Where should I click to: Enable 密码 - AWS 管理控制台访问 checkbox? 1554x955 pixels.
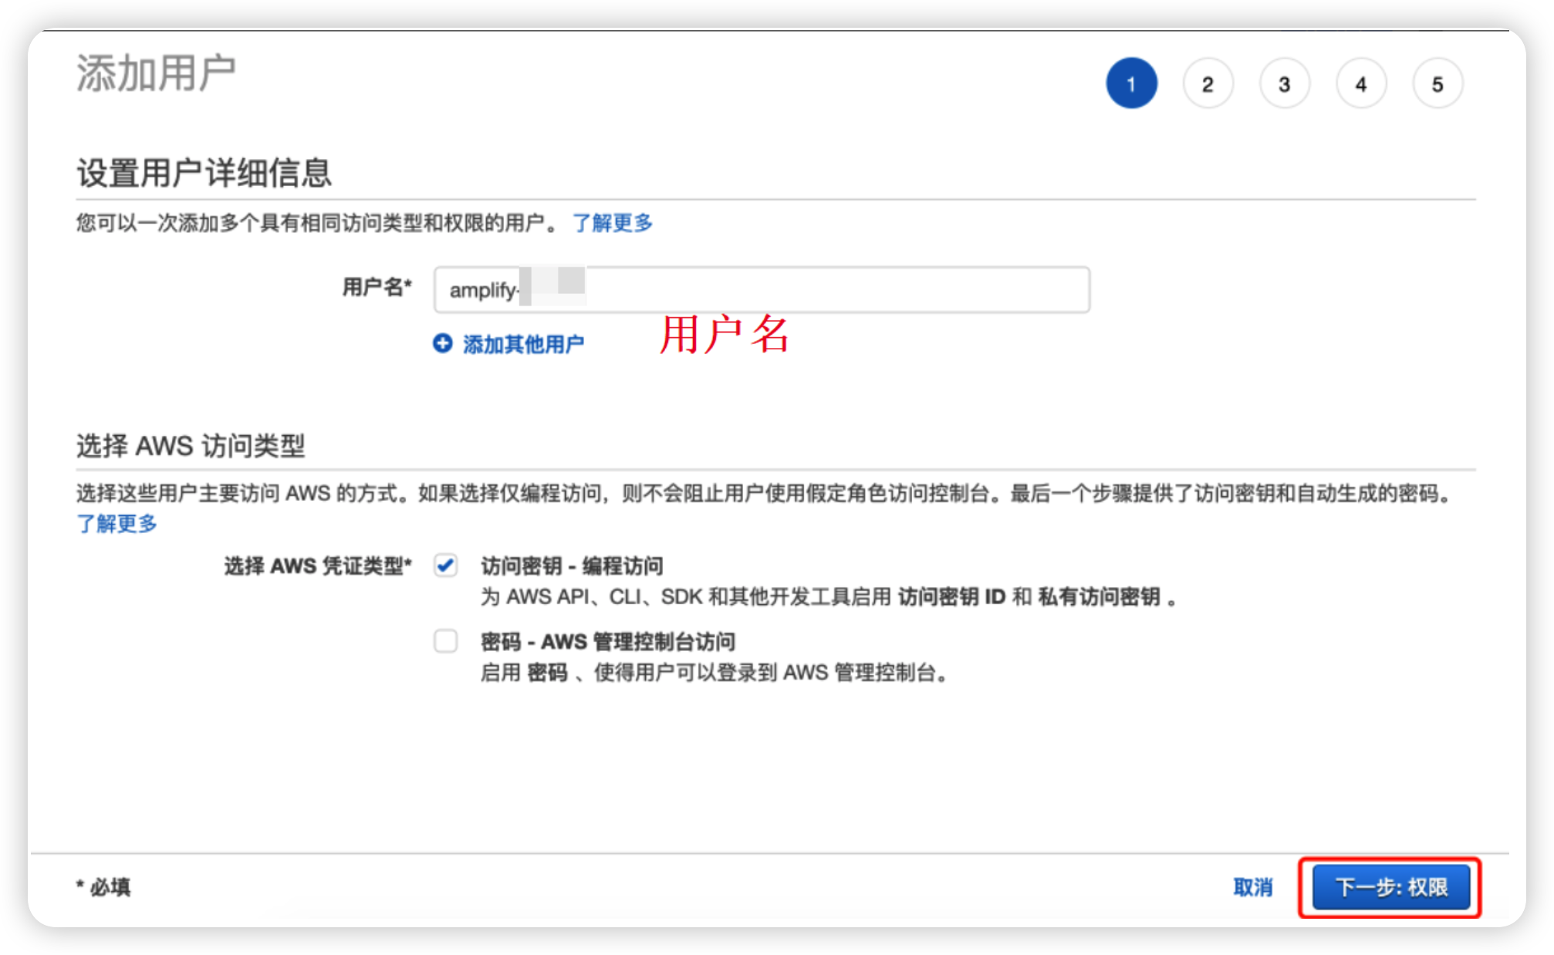445,641
